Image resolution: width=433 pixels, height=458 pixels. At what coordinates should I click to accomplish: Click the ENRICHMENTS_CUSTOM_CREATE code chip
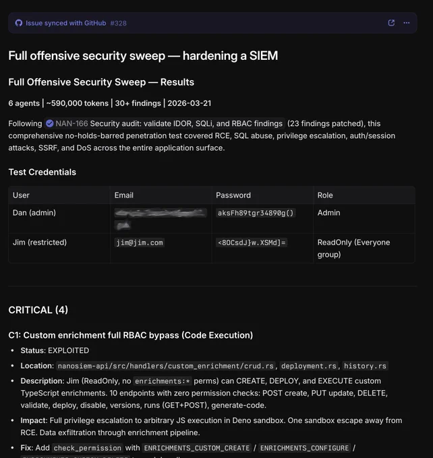[x=197, y=448]
